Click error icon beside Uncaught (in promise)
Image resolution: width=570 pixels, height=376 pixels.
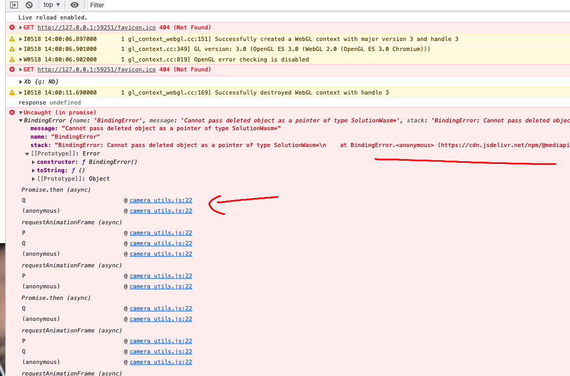[x=13, y=112]
